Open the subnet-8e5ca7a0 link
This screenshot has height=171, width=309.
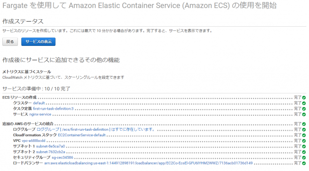51,146
